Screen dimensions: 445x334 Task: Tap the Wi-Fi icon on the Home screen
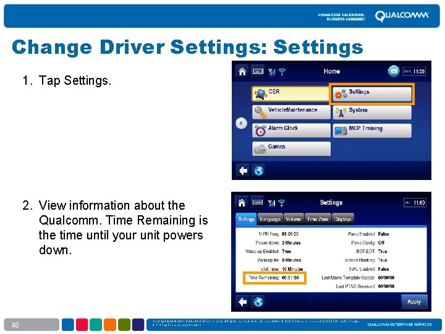[x=282, y=72]
